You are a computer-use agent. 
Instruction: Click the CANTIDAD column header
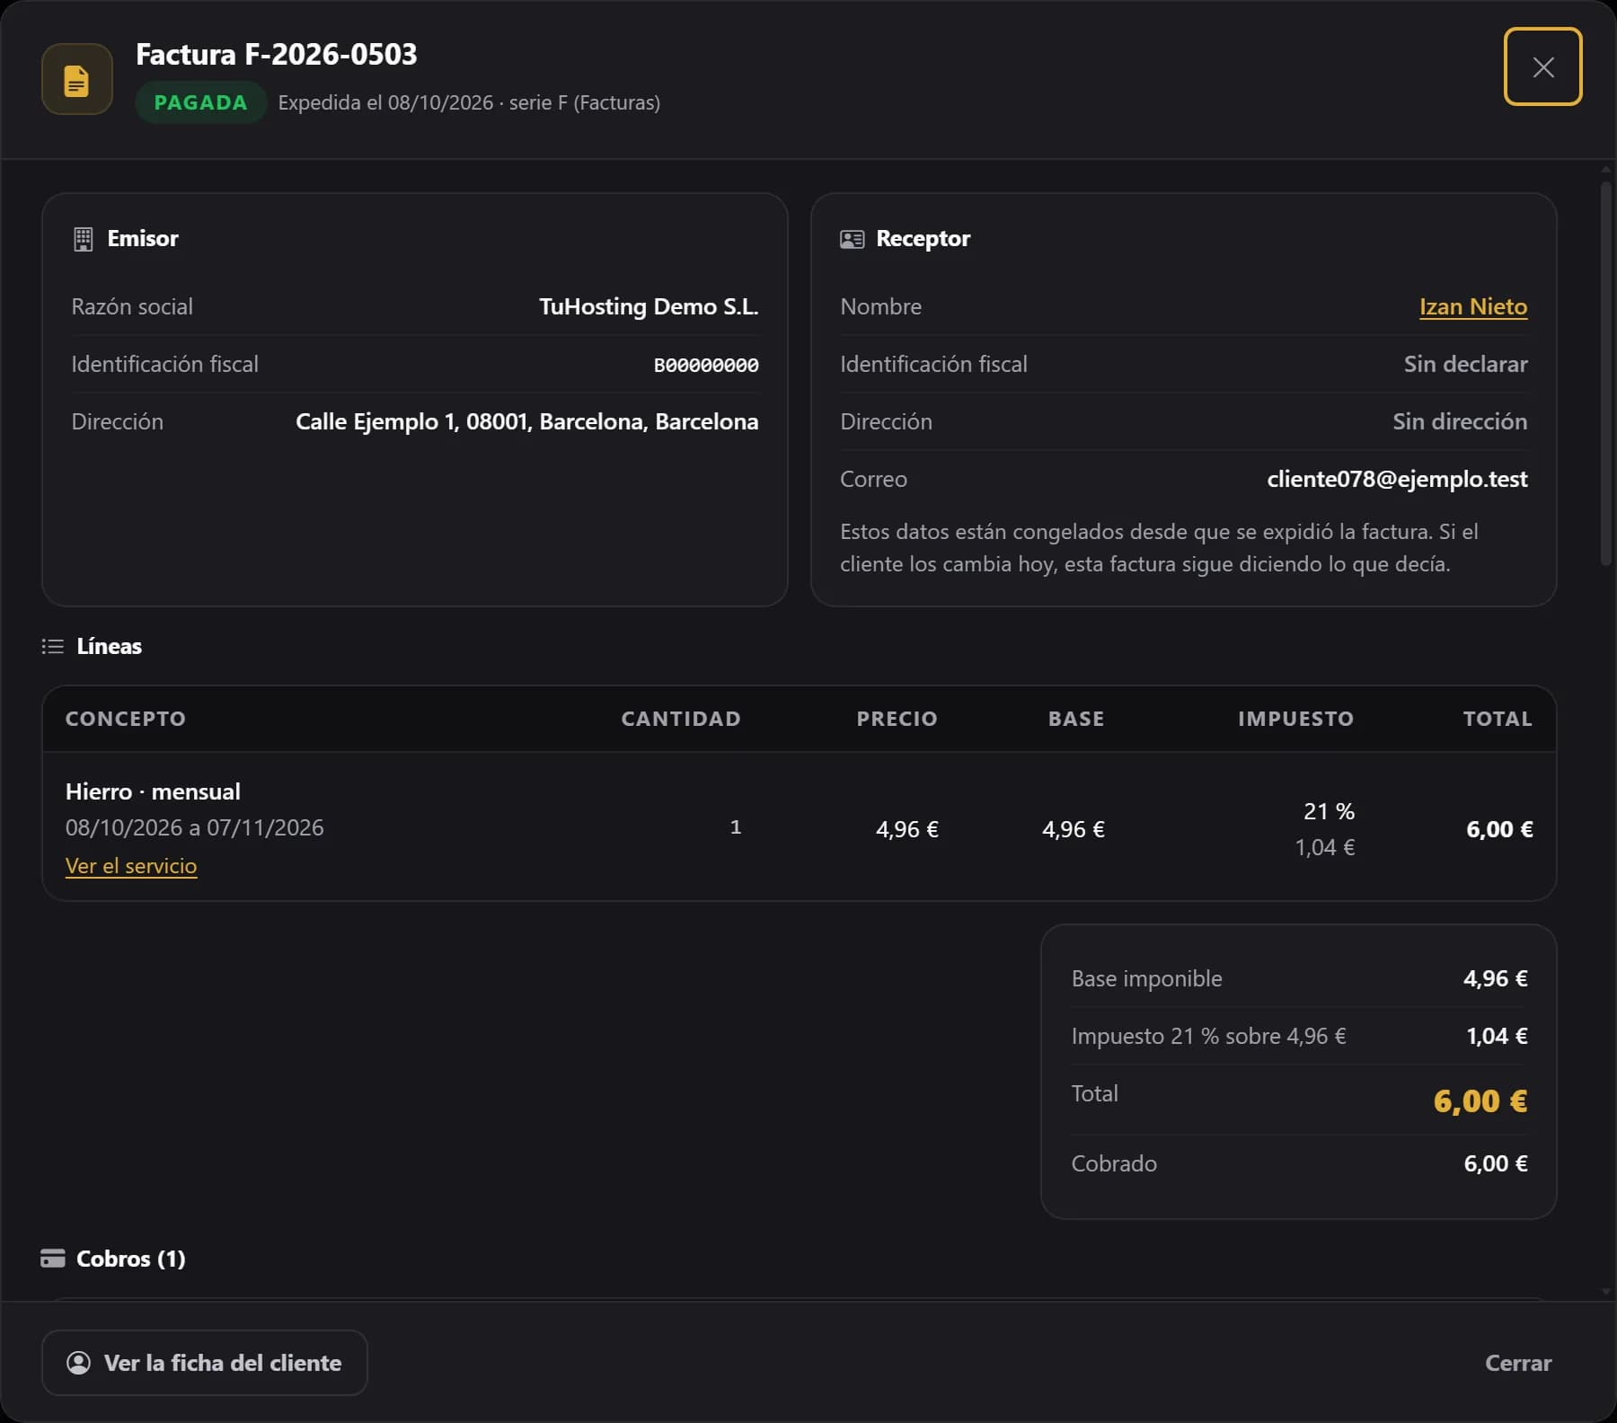(681, 719)
